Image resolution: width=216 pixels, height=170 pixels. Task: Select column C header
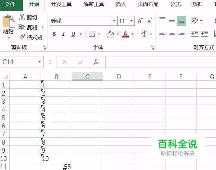tap(88, 77)
